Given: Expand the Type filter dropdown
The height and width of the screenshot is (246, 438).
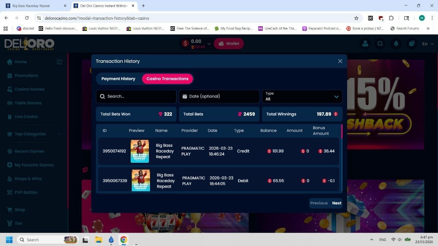Looking at the screenshot, I should pos(302,96).
